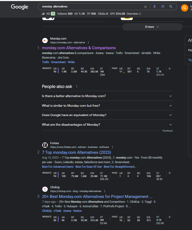Start voice search with the microphone icon

point(155,7)
